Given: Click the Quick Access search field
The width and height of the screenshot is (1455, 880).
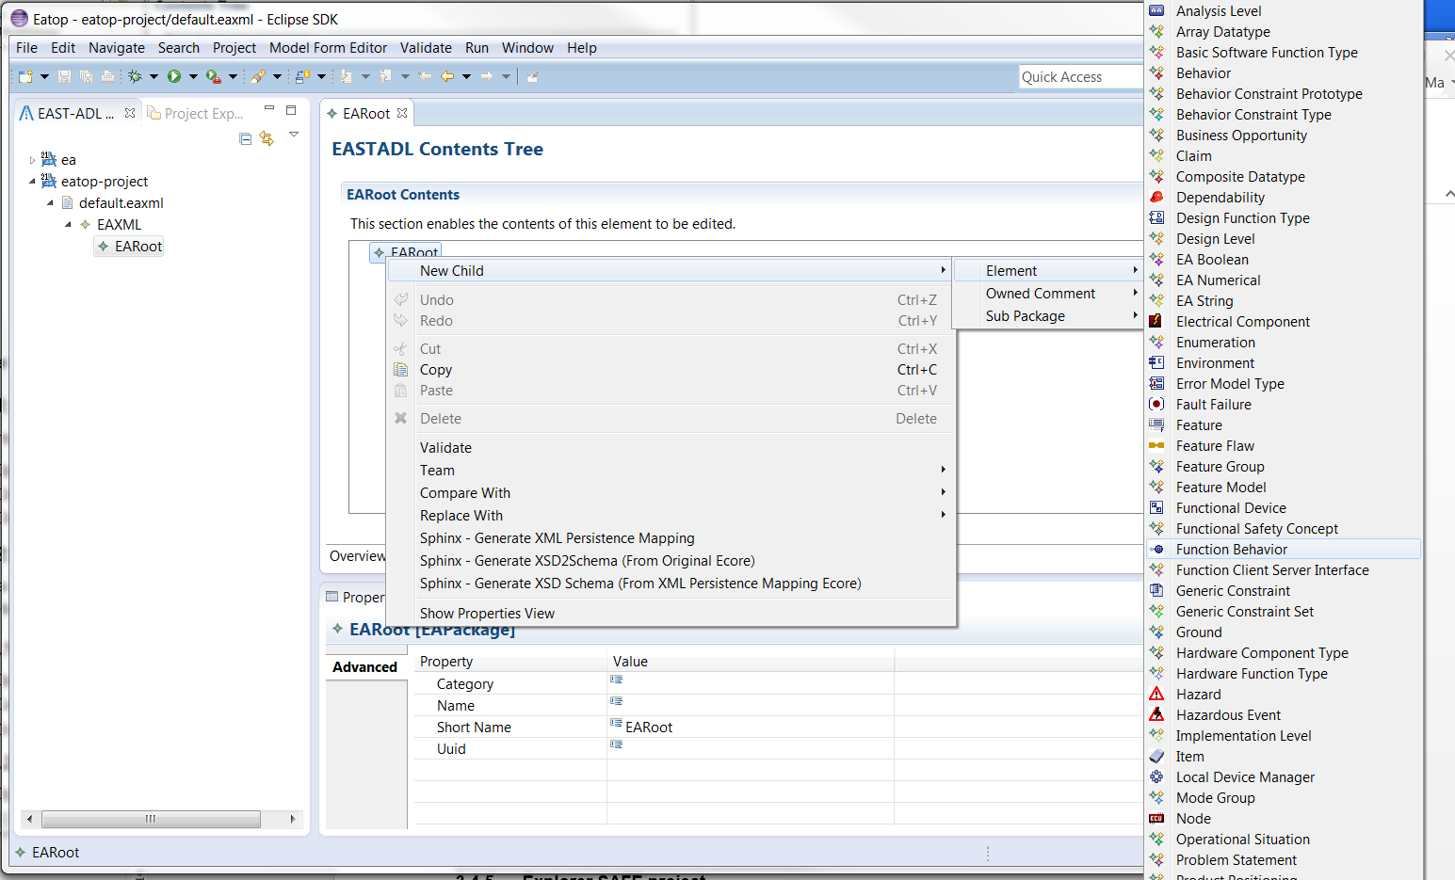Looking at the screenshot, I should 1081,77.
